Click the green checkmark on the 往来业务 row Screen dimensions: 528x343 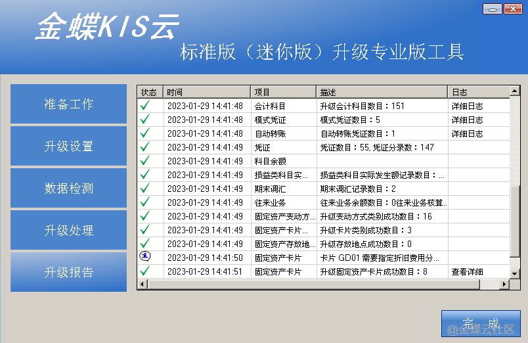(145, 202)
